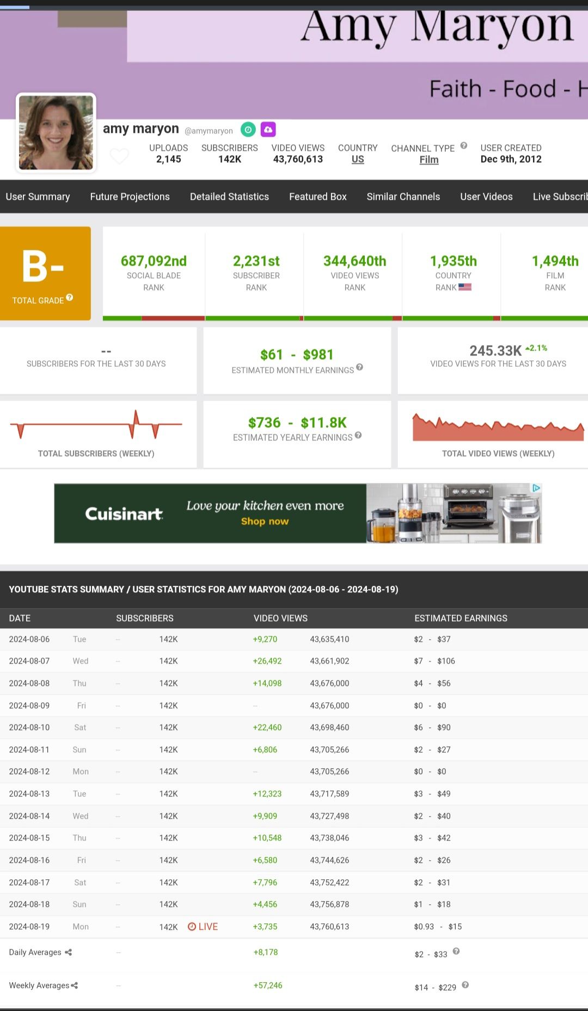This screenshot has height=1011, width=588.
Task: Favorite channel with the heart icon
Action: [119, 156]
